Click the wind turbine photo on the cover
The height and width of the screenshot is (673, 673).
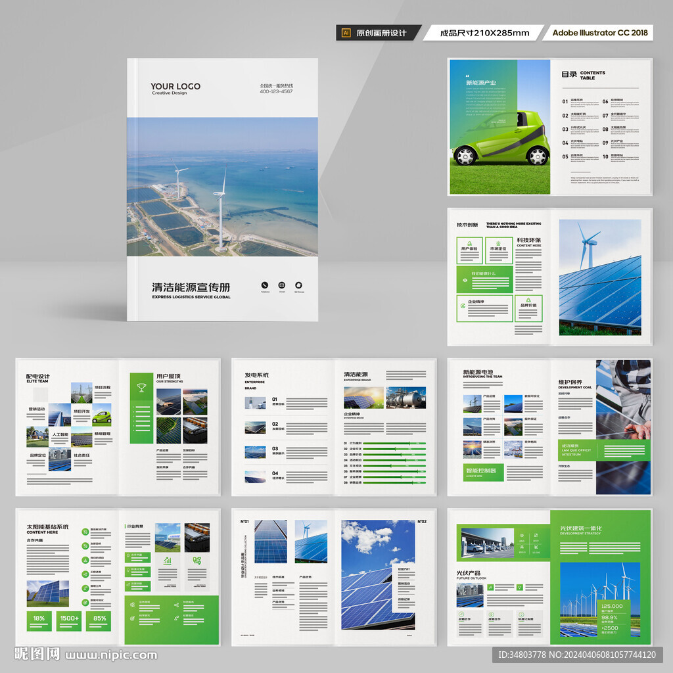(x=222, y=187)
